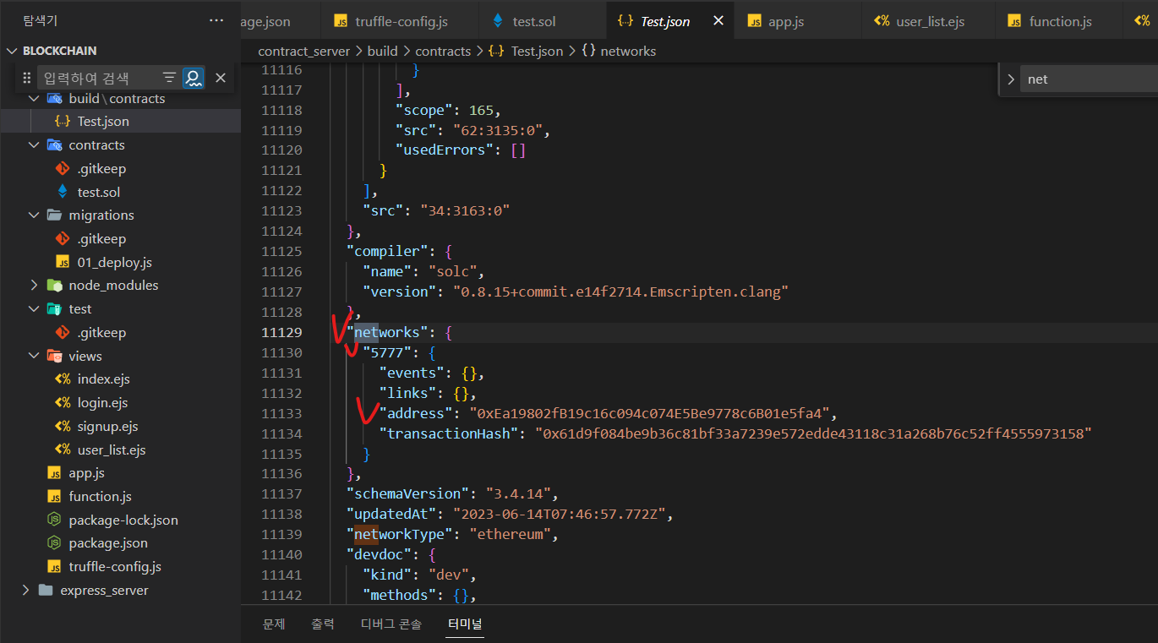1158x643 pixels.
Task: Open signup.ejs in explorer
Action: 107,427
